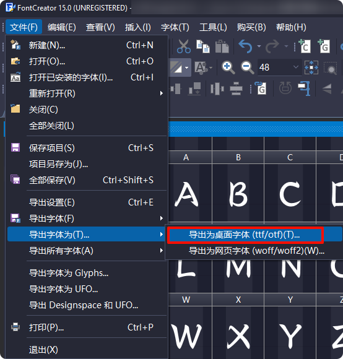Click 打印(P)... menu entry

[87, 327]
